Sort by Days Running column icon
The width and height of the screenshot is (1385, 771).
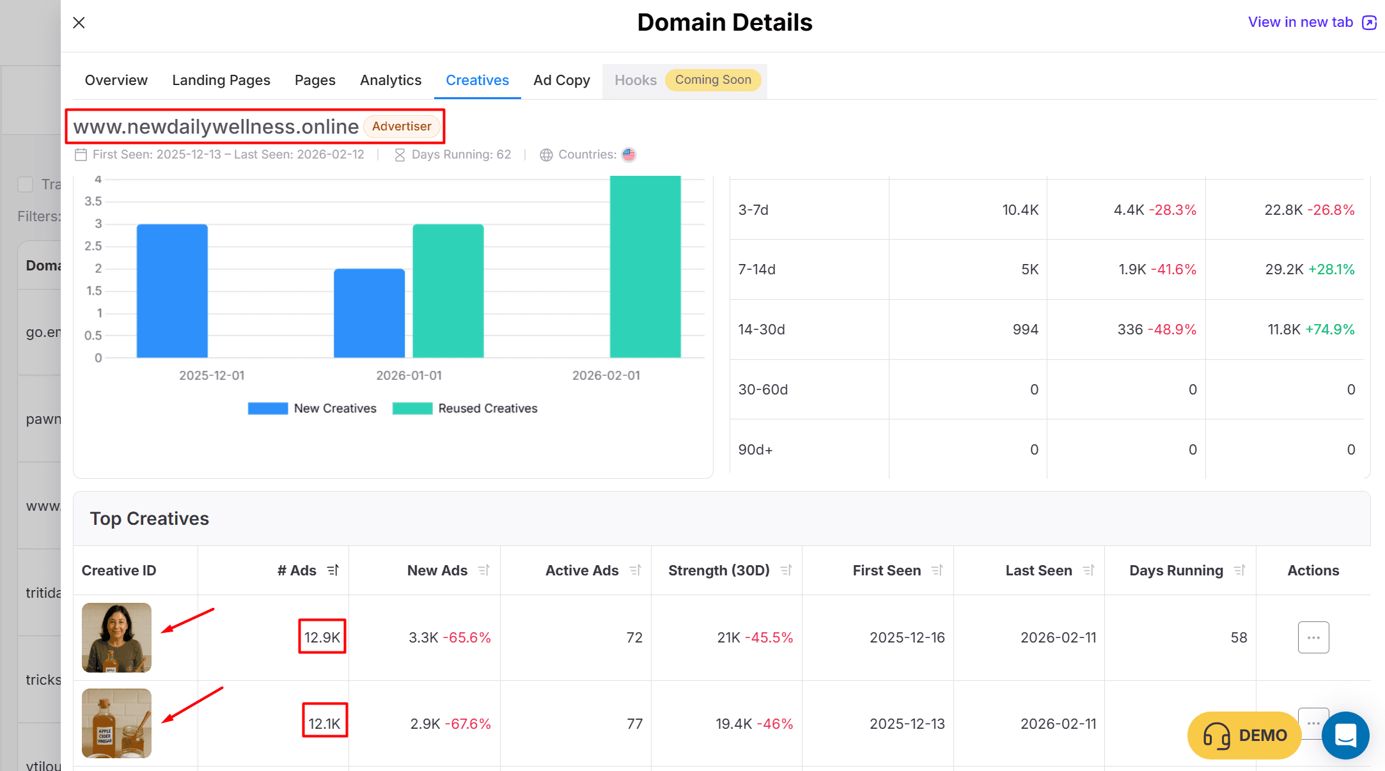click(x=1239, y=570)
